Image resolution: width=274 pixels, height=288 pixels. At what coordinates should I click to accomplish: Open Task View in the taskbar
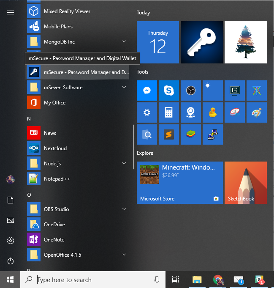pyautogui.click(x=175, y=280)
